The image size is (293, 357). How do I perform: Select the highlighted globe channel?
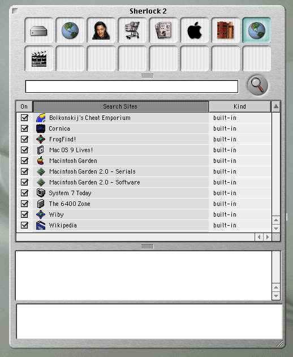coord(257,31)
